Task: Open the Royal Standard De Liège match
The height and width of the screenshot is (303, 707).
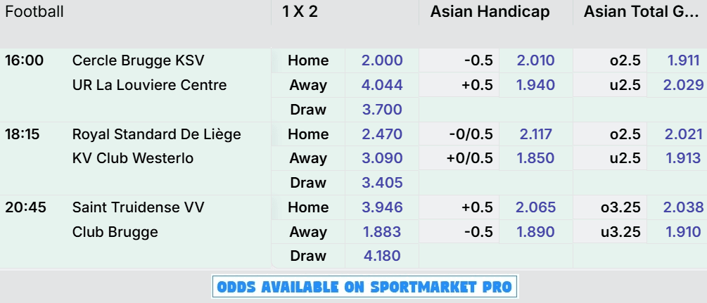Action: [x=156, y=134]
